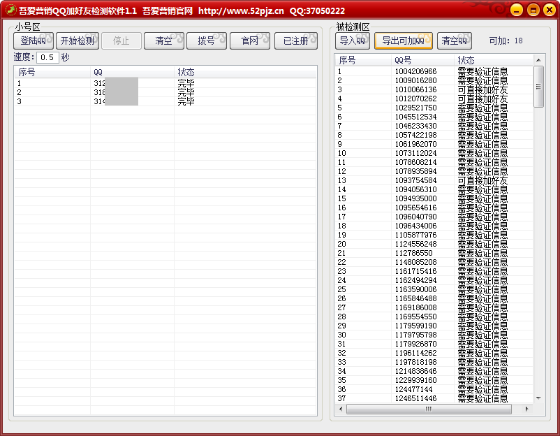Click the 导入QQ import button
The width and height of the screenshot is (560, 436).
pos(353,41)
